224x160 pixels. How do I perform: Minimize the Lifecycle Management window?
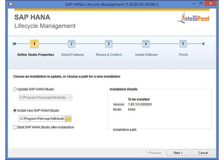click(194, 4)
